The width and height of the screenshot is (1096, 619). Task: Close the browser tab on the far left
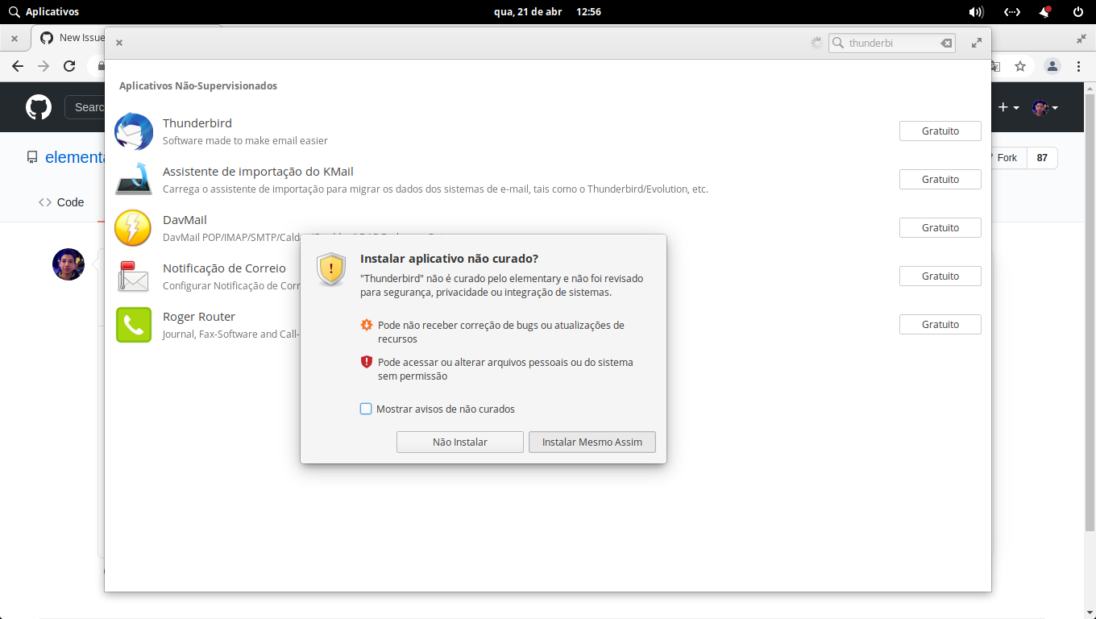click(x=15, y=38)
